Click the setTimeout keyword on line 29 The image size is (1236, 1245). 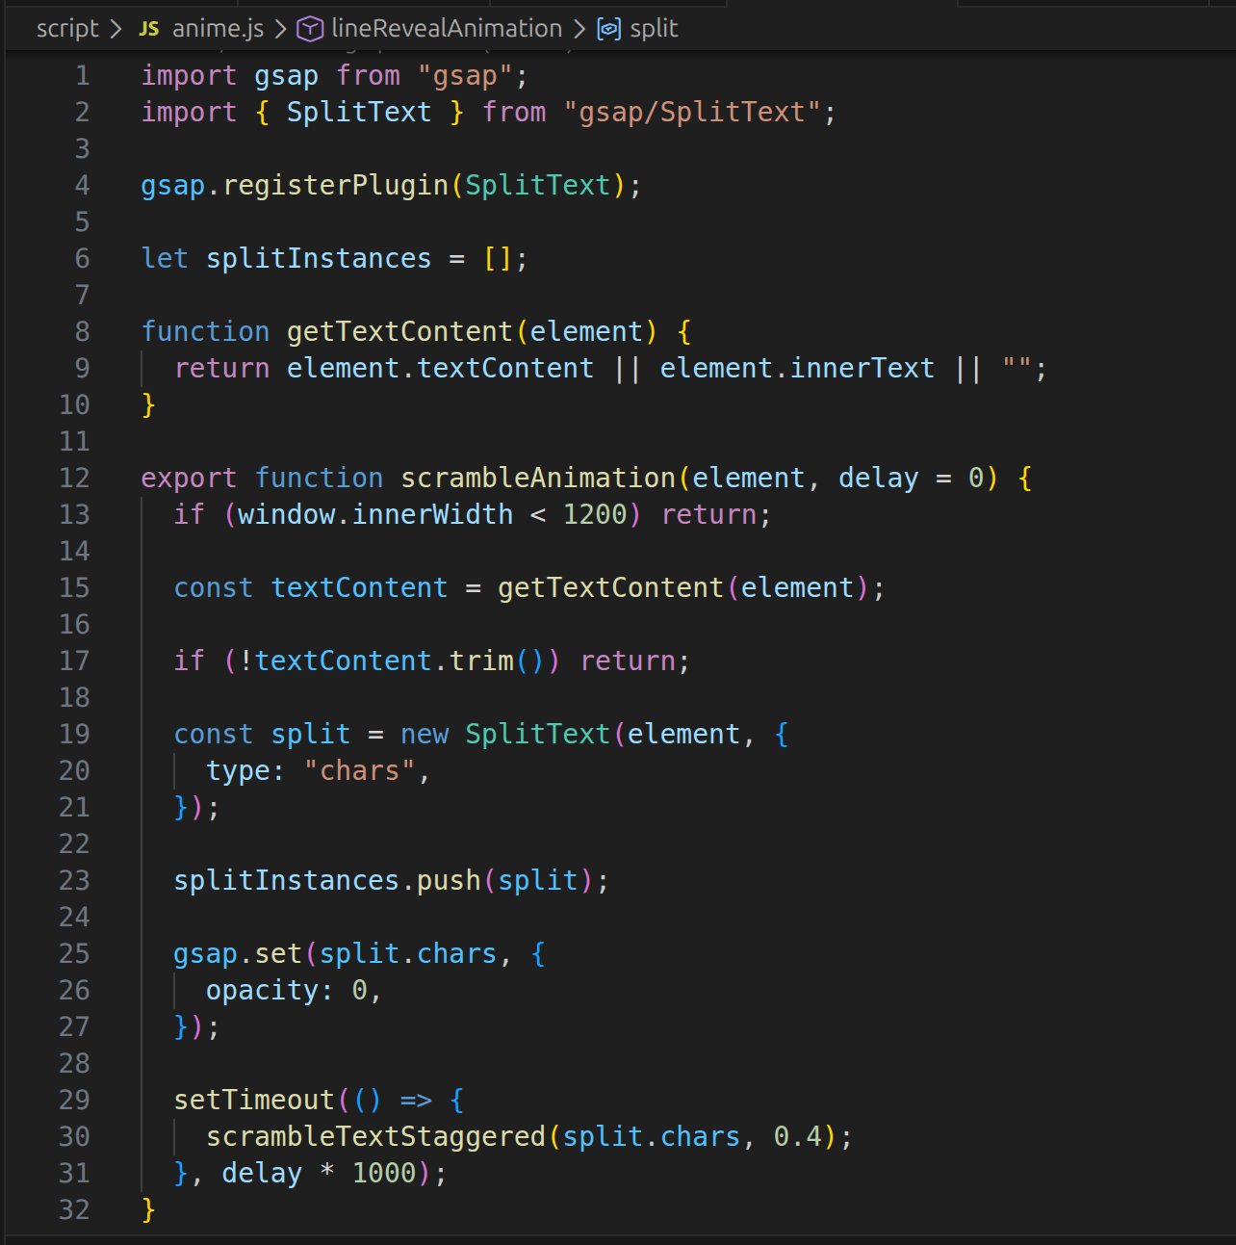(254, 1099)
